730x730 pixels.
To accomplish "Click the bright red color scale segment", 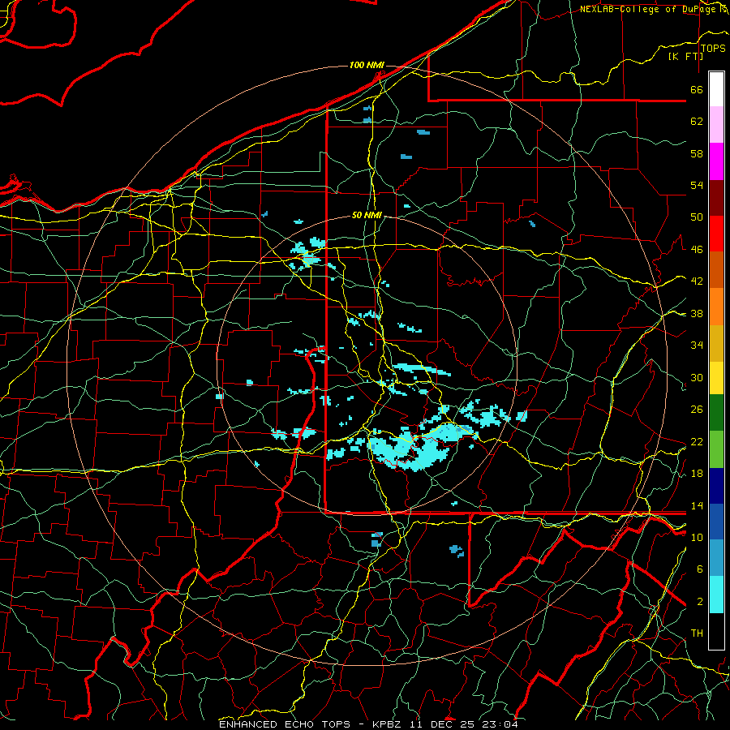I will (716, 234).
